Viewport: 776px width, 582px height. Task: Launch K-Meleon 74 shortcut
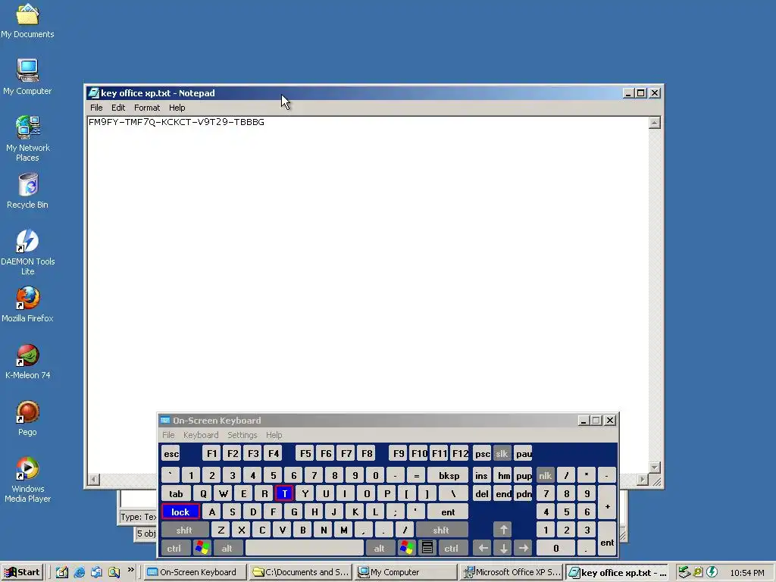tap(28, 361)
